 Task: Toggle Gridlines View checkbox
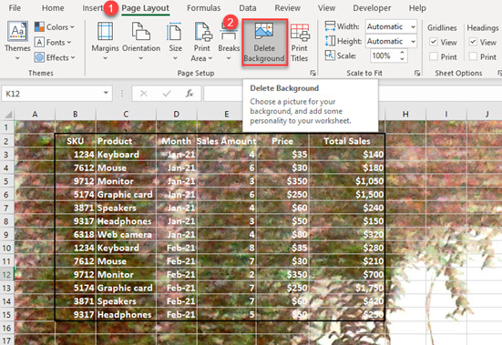(434, 42)
